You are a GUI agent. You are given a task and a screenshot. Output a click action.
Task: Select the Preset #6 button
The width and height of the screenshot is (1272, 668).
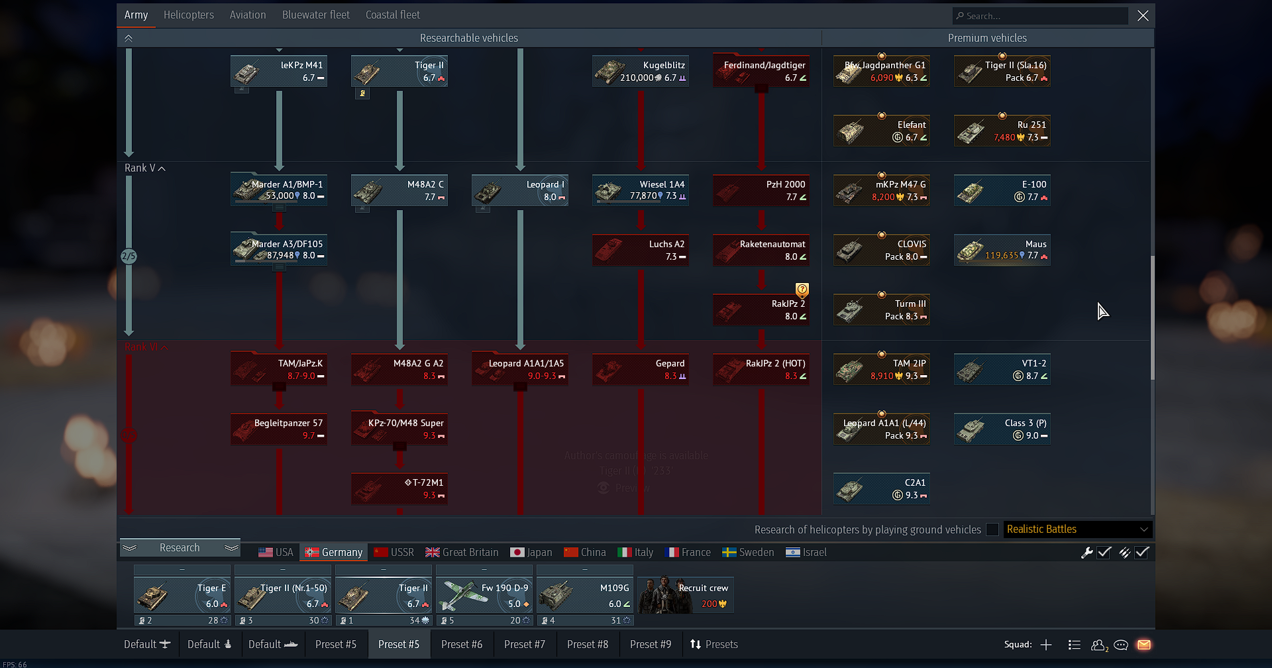[462, 645]
